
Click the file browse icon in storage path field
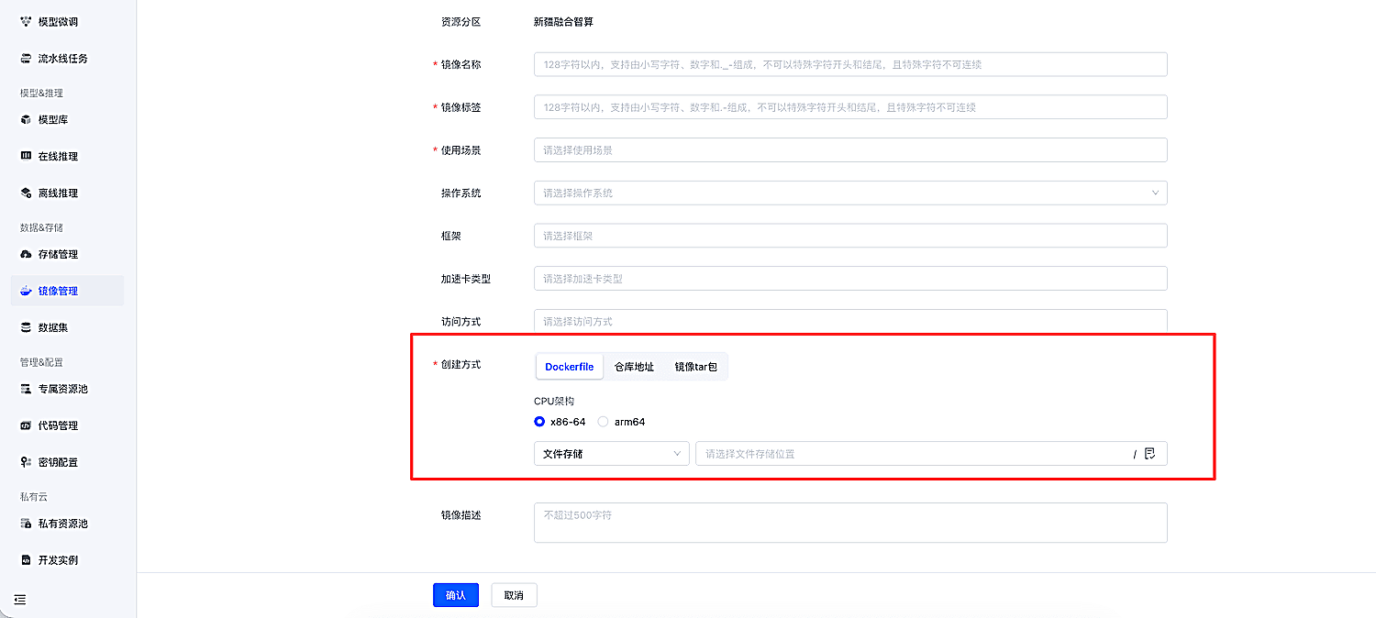click(1150, 454)
